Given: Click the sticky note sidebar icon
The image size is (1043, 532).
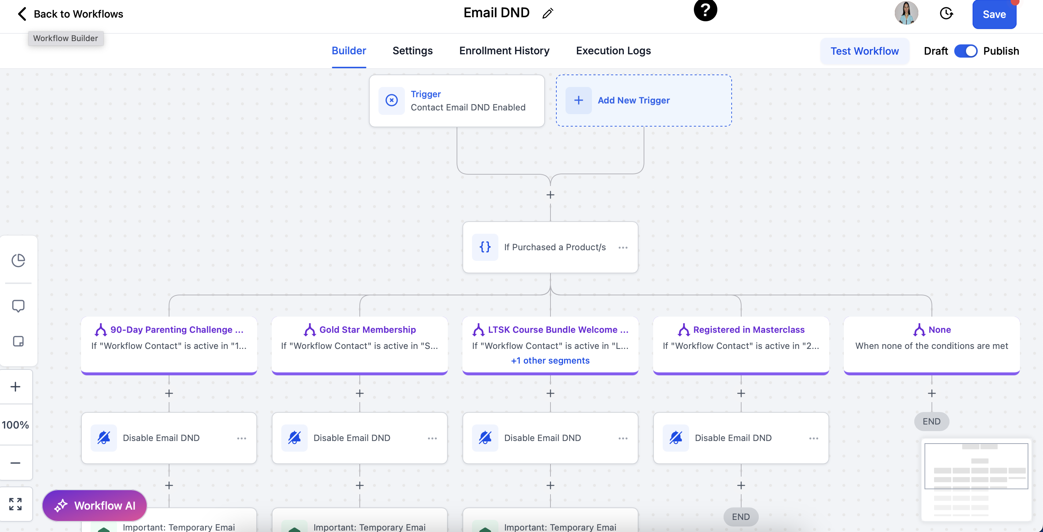Looking at the screenshot, I should tap(18, 341).
